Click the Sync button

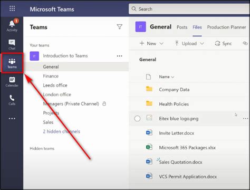(224, 43)
